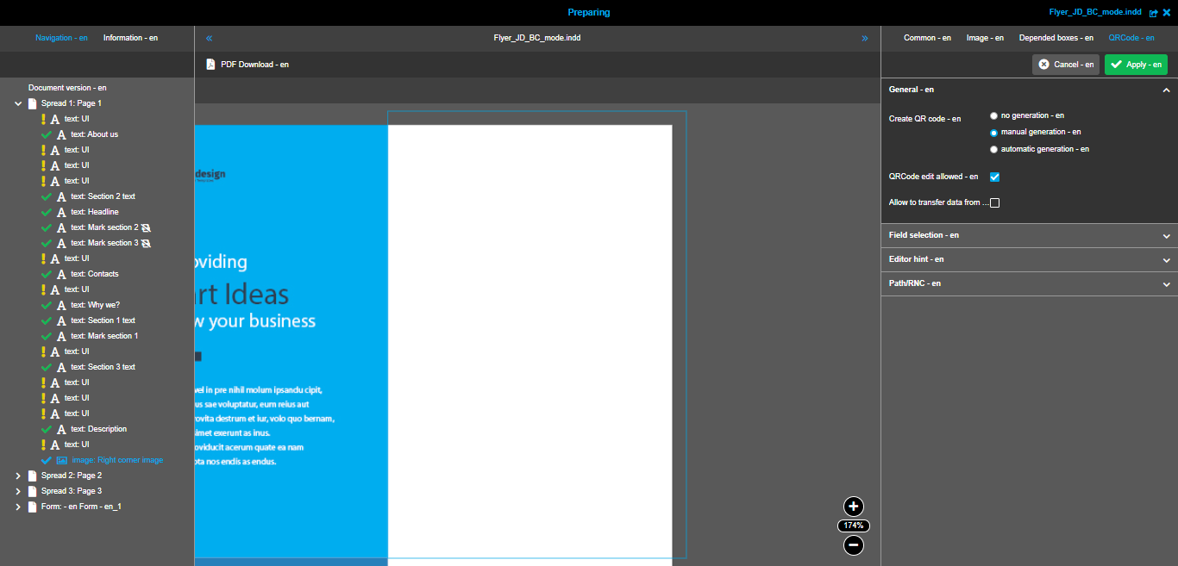The height and width of the screenshot is (566, 1178).
Task: Click the image icon of 'Right corner image'
Action: tap(60, 459)
